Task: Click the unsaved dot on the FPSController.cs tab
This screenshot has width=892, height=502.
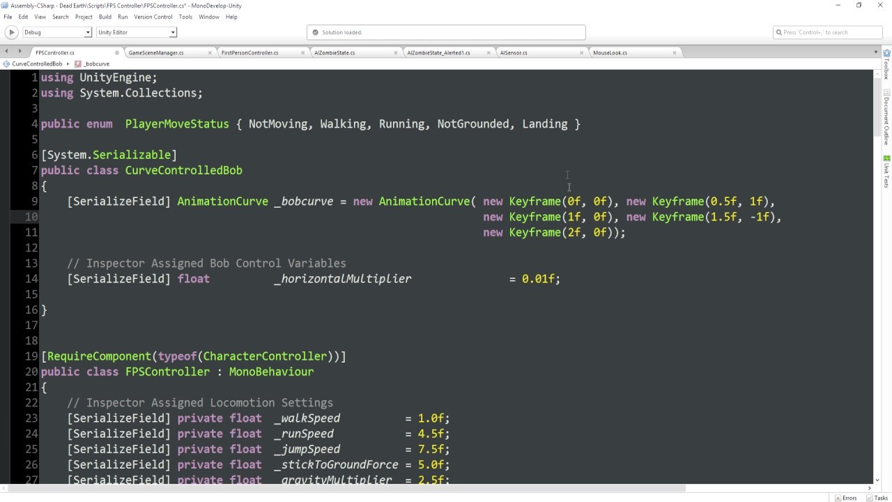Action: [117, 52]
